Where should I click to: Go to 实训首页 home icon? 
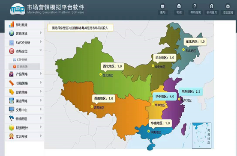click(211, 6)
